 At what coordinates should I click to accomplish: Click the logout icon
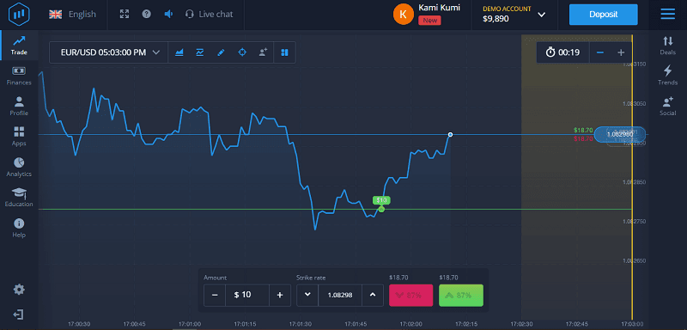19,315
